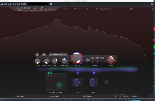The image size is (155, 101).
Task: Click the preset routing icon in host toolbar
Action: [23, 4]
